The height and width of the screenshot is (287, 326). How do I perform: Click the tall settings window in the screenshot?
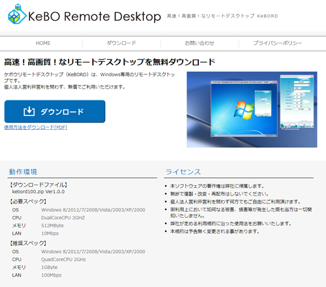click(297, 101)
